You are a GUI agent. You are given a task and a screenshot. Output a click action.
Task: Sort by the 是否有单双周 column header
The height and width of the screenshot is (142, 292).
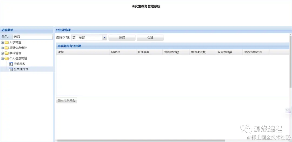256,52
